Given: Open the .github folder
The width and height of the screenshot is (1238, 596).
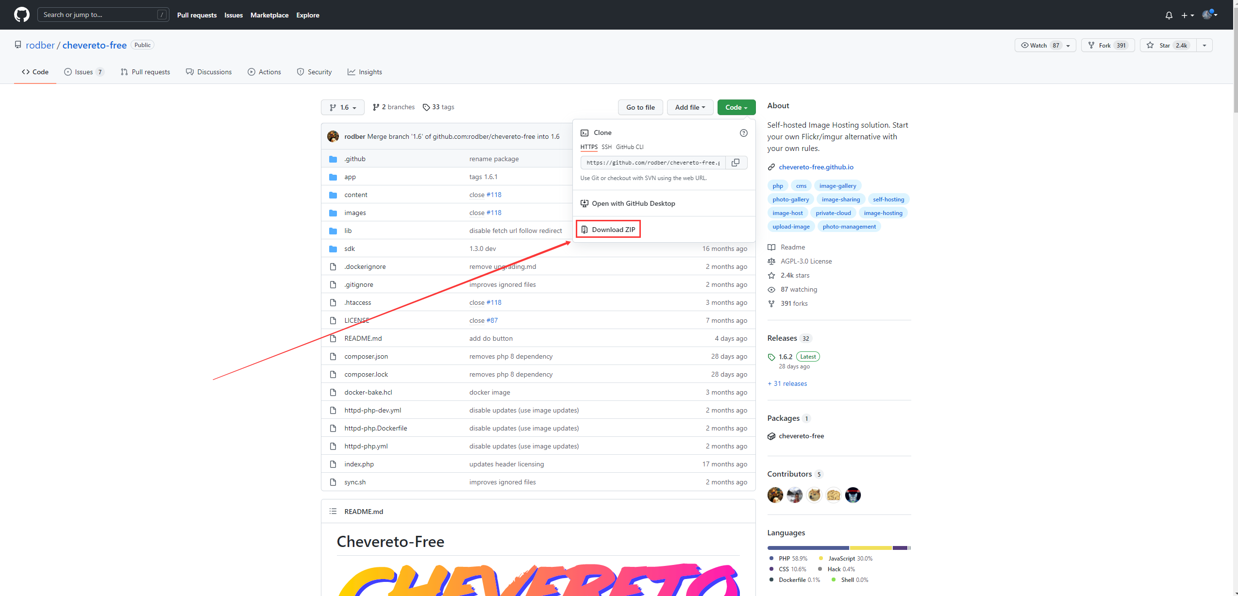Looking at the screenshot, I should pyautogui.click(x=355, y=159).
